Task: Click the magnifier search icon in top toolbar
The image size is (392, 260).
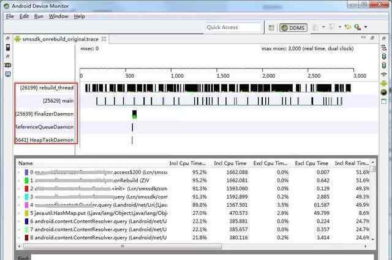Action: coord(357,27)
